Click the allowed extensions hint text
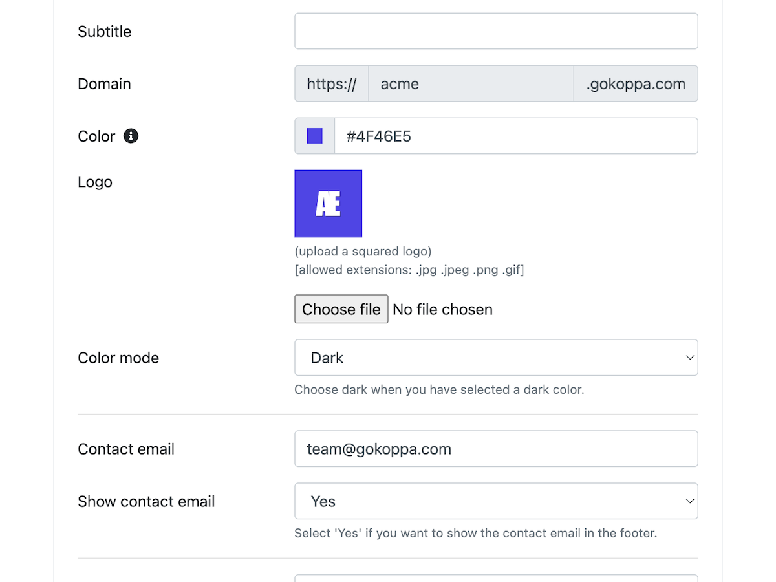The width and height of the screenshot is (776, 582). tap(409, 270)
